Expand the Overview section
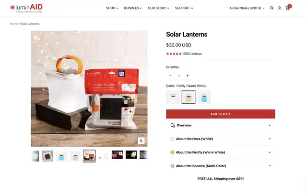307x194 pixels. point(221,125)
